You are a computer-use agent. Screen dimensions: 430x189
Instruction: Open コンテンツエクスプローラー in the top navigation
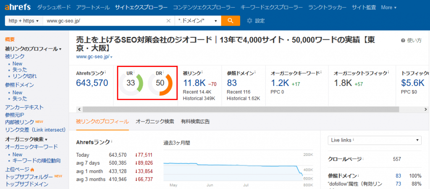pyautogui.click(x=204, y=8)
